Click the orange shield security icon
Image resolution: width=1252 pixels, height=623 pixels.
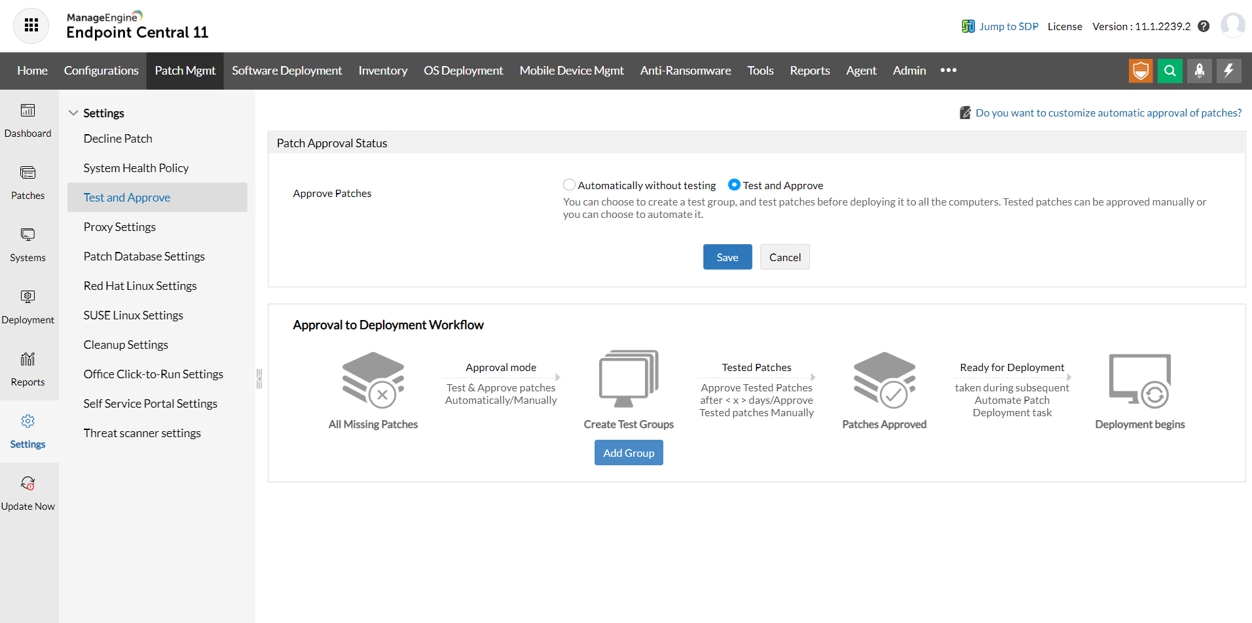(x=1141, y=71)
